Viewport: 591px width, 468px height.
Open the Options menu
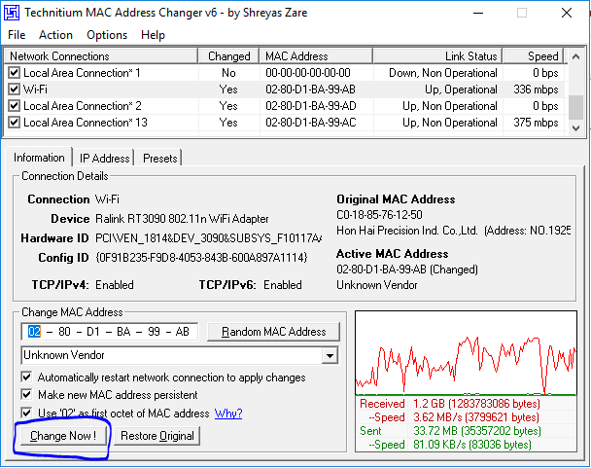pyautogui.click(x=107, y=35)
